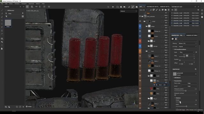Add a mask using the mask icon in Layers toolbar

[x=154, y=10]
